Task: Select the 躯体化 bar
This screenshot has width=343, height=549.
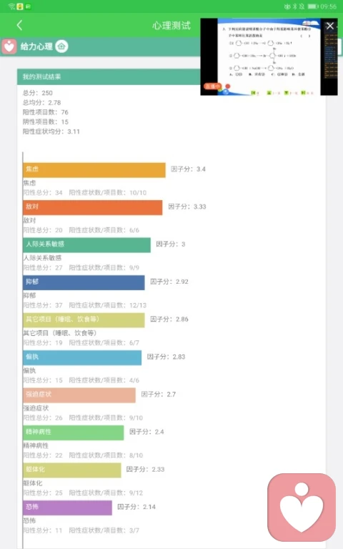Action: 72,470
